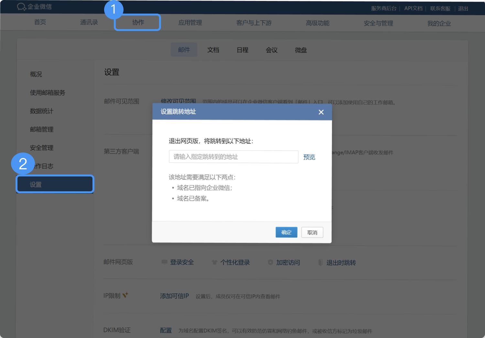Click the text 域名已备案
The height and width of the screenshot is (338, 485).
point(193,198)
